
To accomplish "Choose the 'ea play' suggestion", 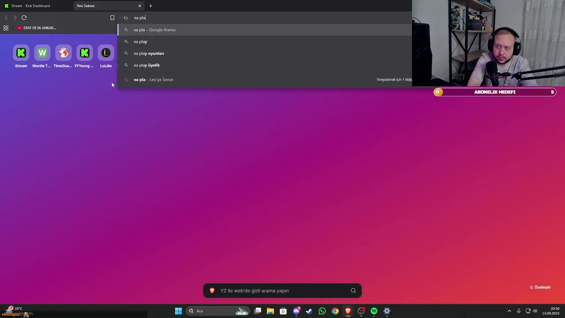I will [x=265, y=42].
